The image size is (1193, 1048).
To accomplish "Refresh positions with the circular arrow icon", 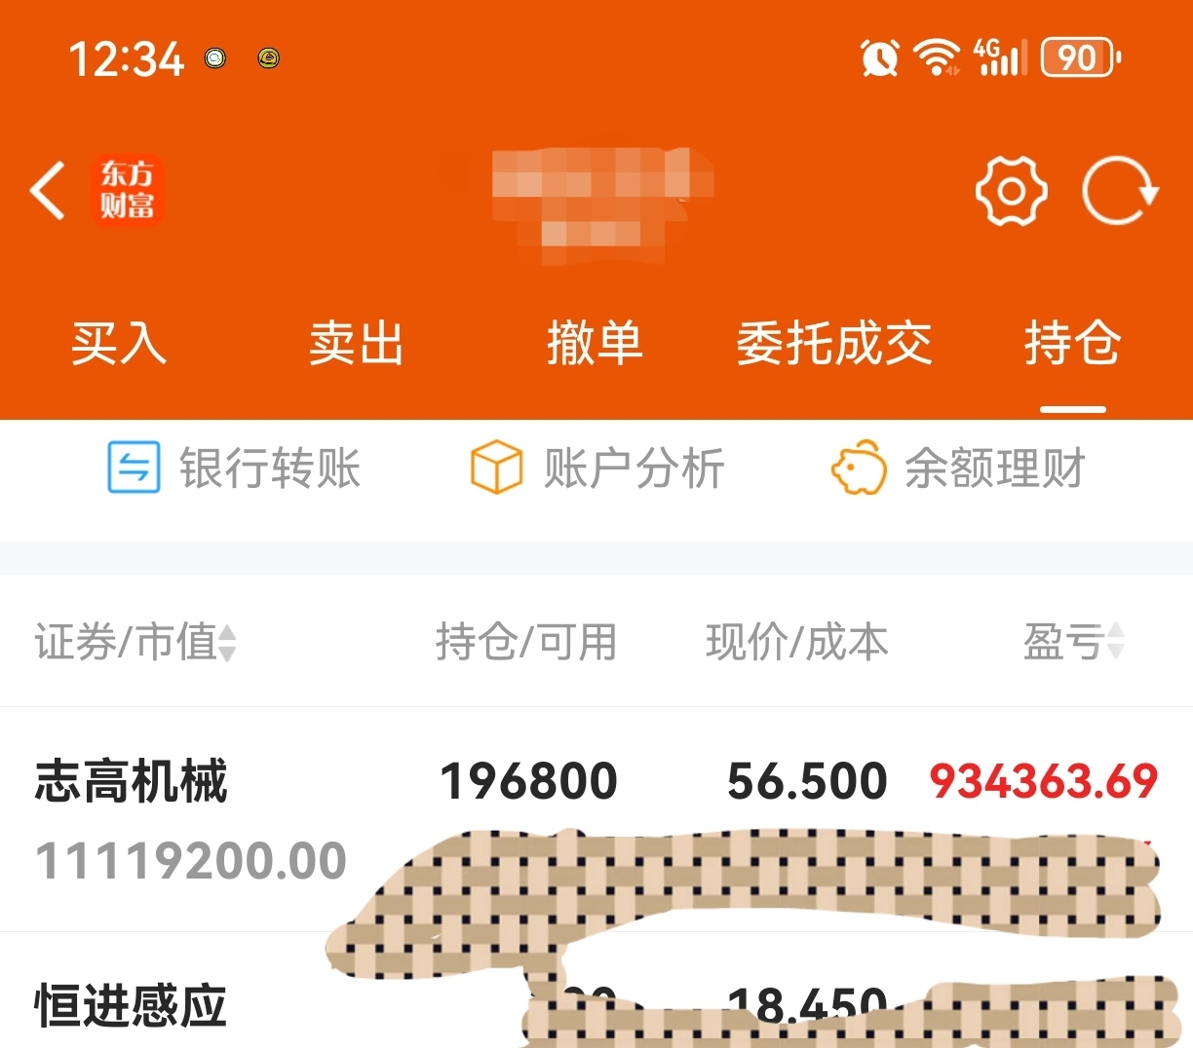I will coord(1120,190).
